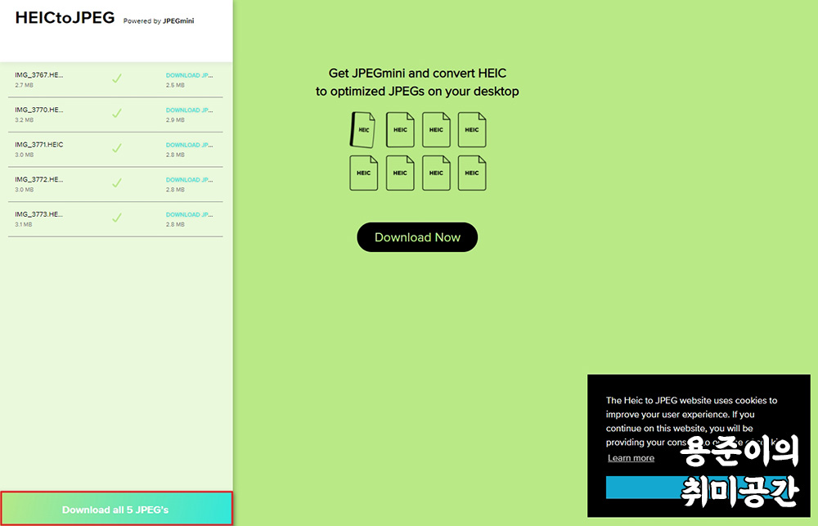Image resolution: width=818 pixels, height=526 pixels.
Task: Click the green checkmark for IMG_3770
Action: click(117, 113)
